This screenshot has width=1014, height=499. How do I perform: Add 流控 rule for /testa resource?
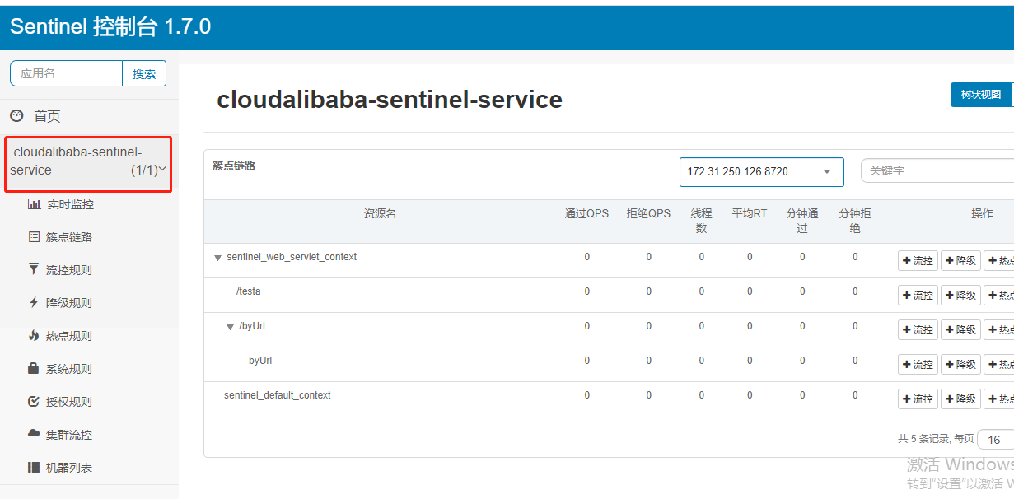(x=917, y=294)
